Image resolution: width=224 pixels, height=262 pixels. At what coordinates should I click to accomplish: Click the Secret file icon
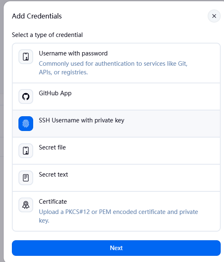26,151
